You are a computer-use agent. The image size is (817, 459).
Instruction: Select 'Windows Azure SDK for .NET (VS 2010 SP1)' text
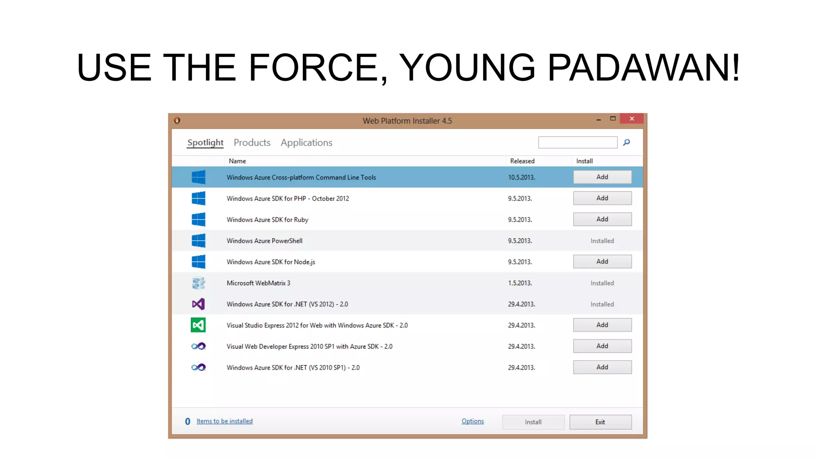(293, 367)
